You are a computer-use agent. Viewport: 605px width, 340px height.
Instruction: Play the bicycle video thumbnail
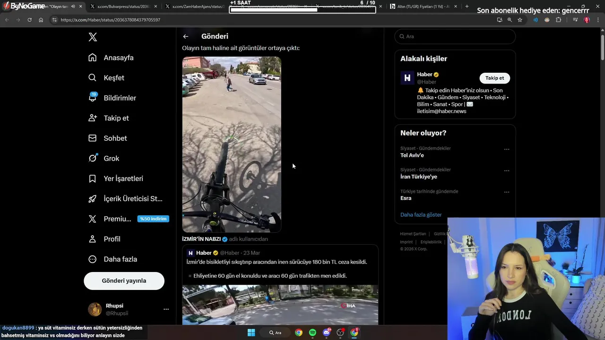point(232,144)
